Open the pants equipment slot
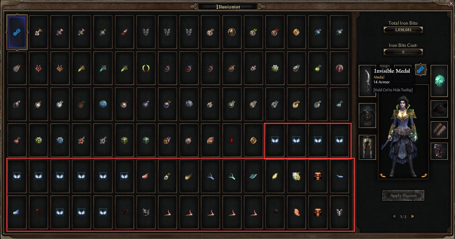This screenshot has height=239, width=455. pyautogui.click(x=367, y=147)
